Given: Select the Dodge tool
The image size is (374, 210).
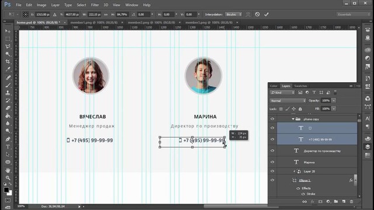Looking at the screenshot, I should (x=8, y=131).
